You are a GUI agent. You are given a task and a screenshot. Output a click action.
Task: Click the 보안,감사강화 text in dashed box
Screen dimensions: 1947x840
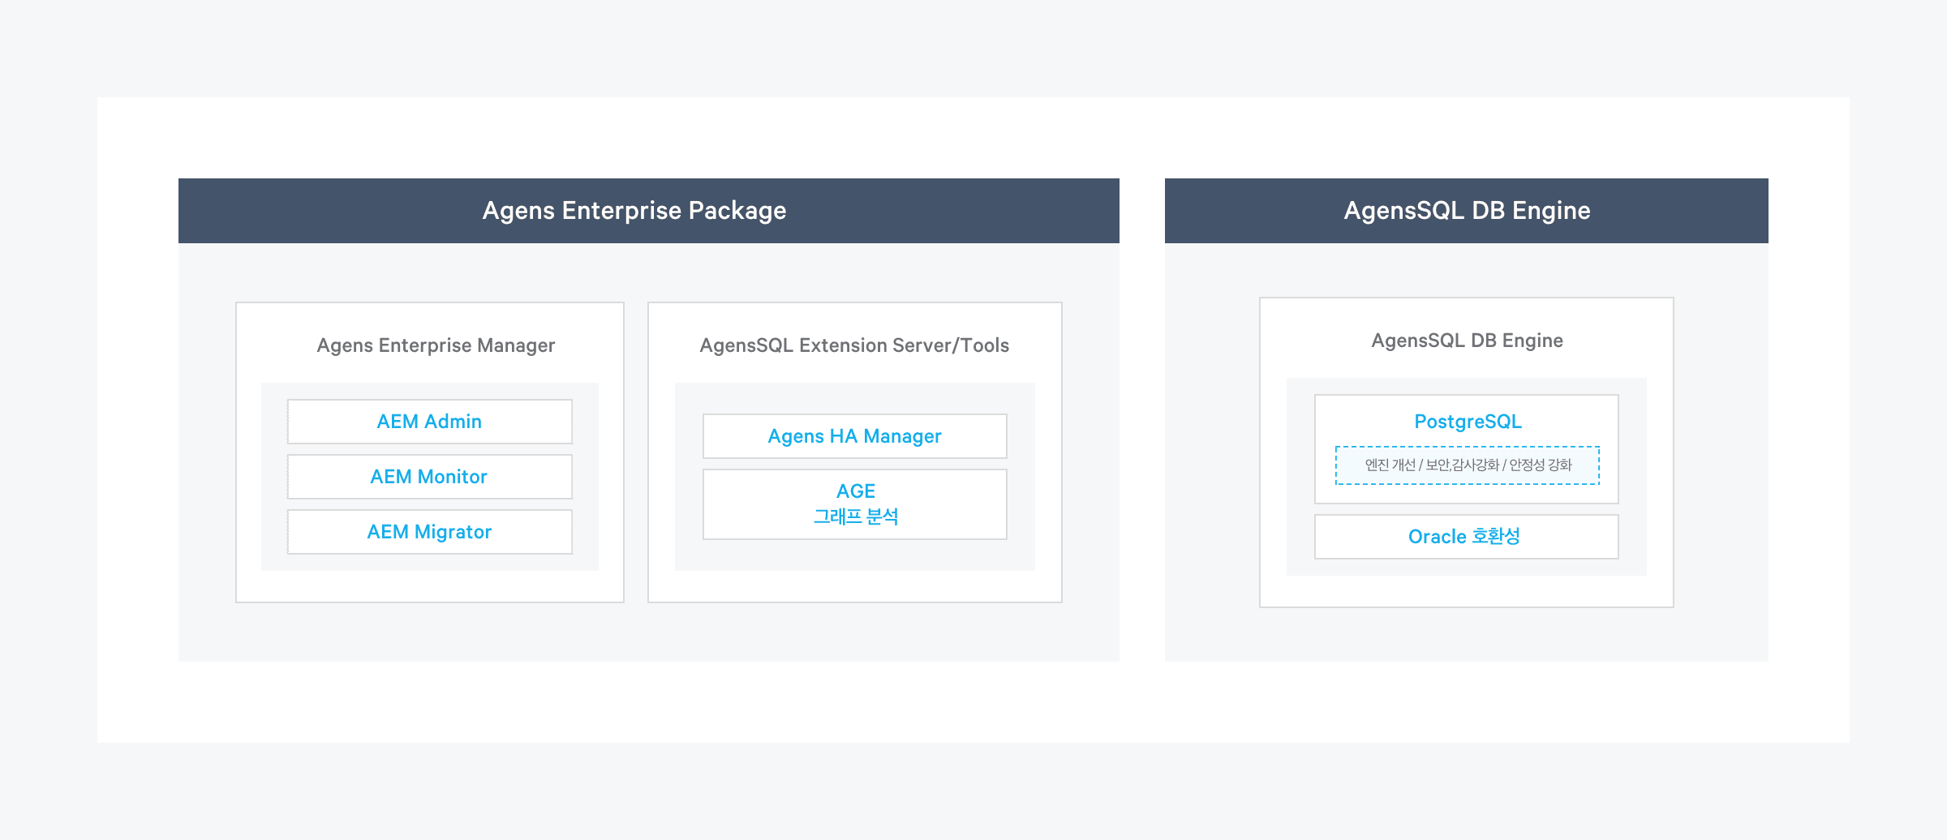coord(1463,465)
